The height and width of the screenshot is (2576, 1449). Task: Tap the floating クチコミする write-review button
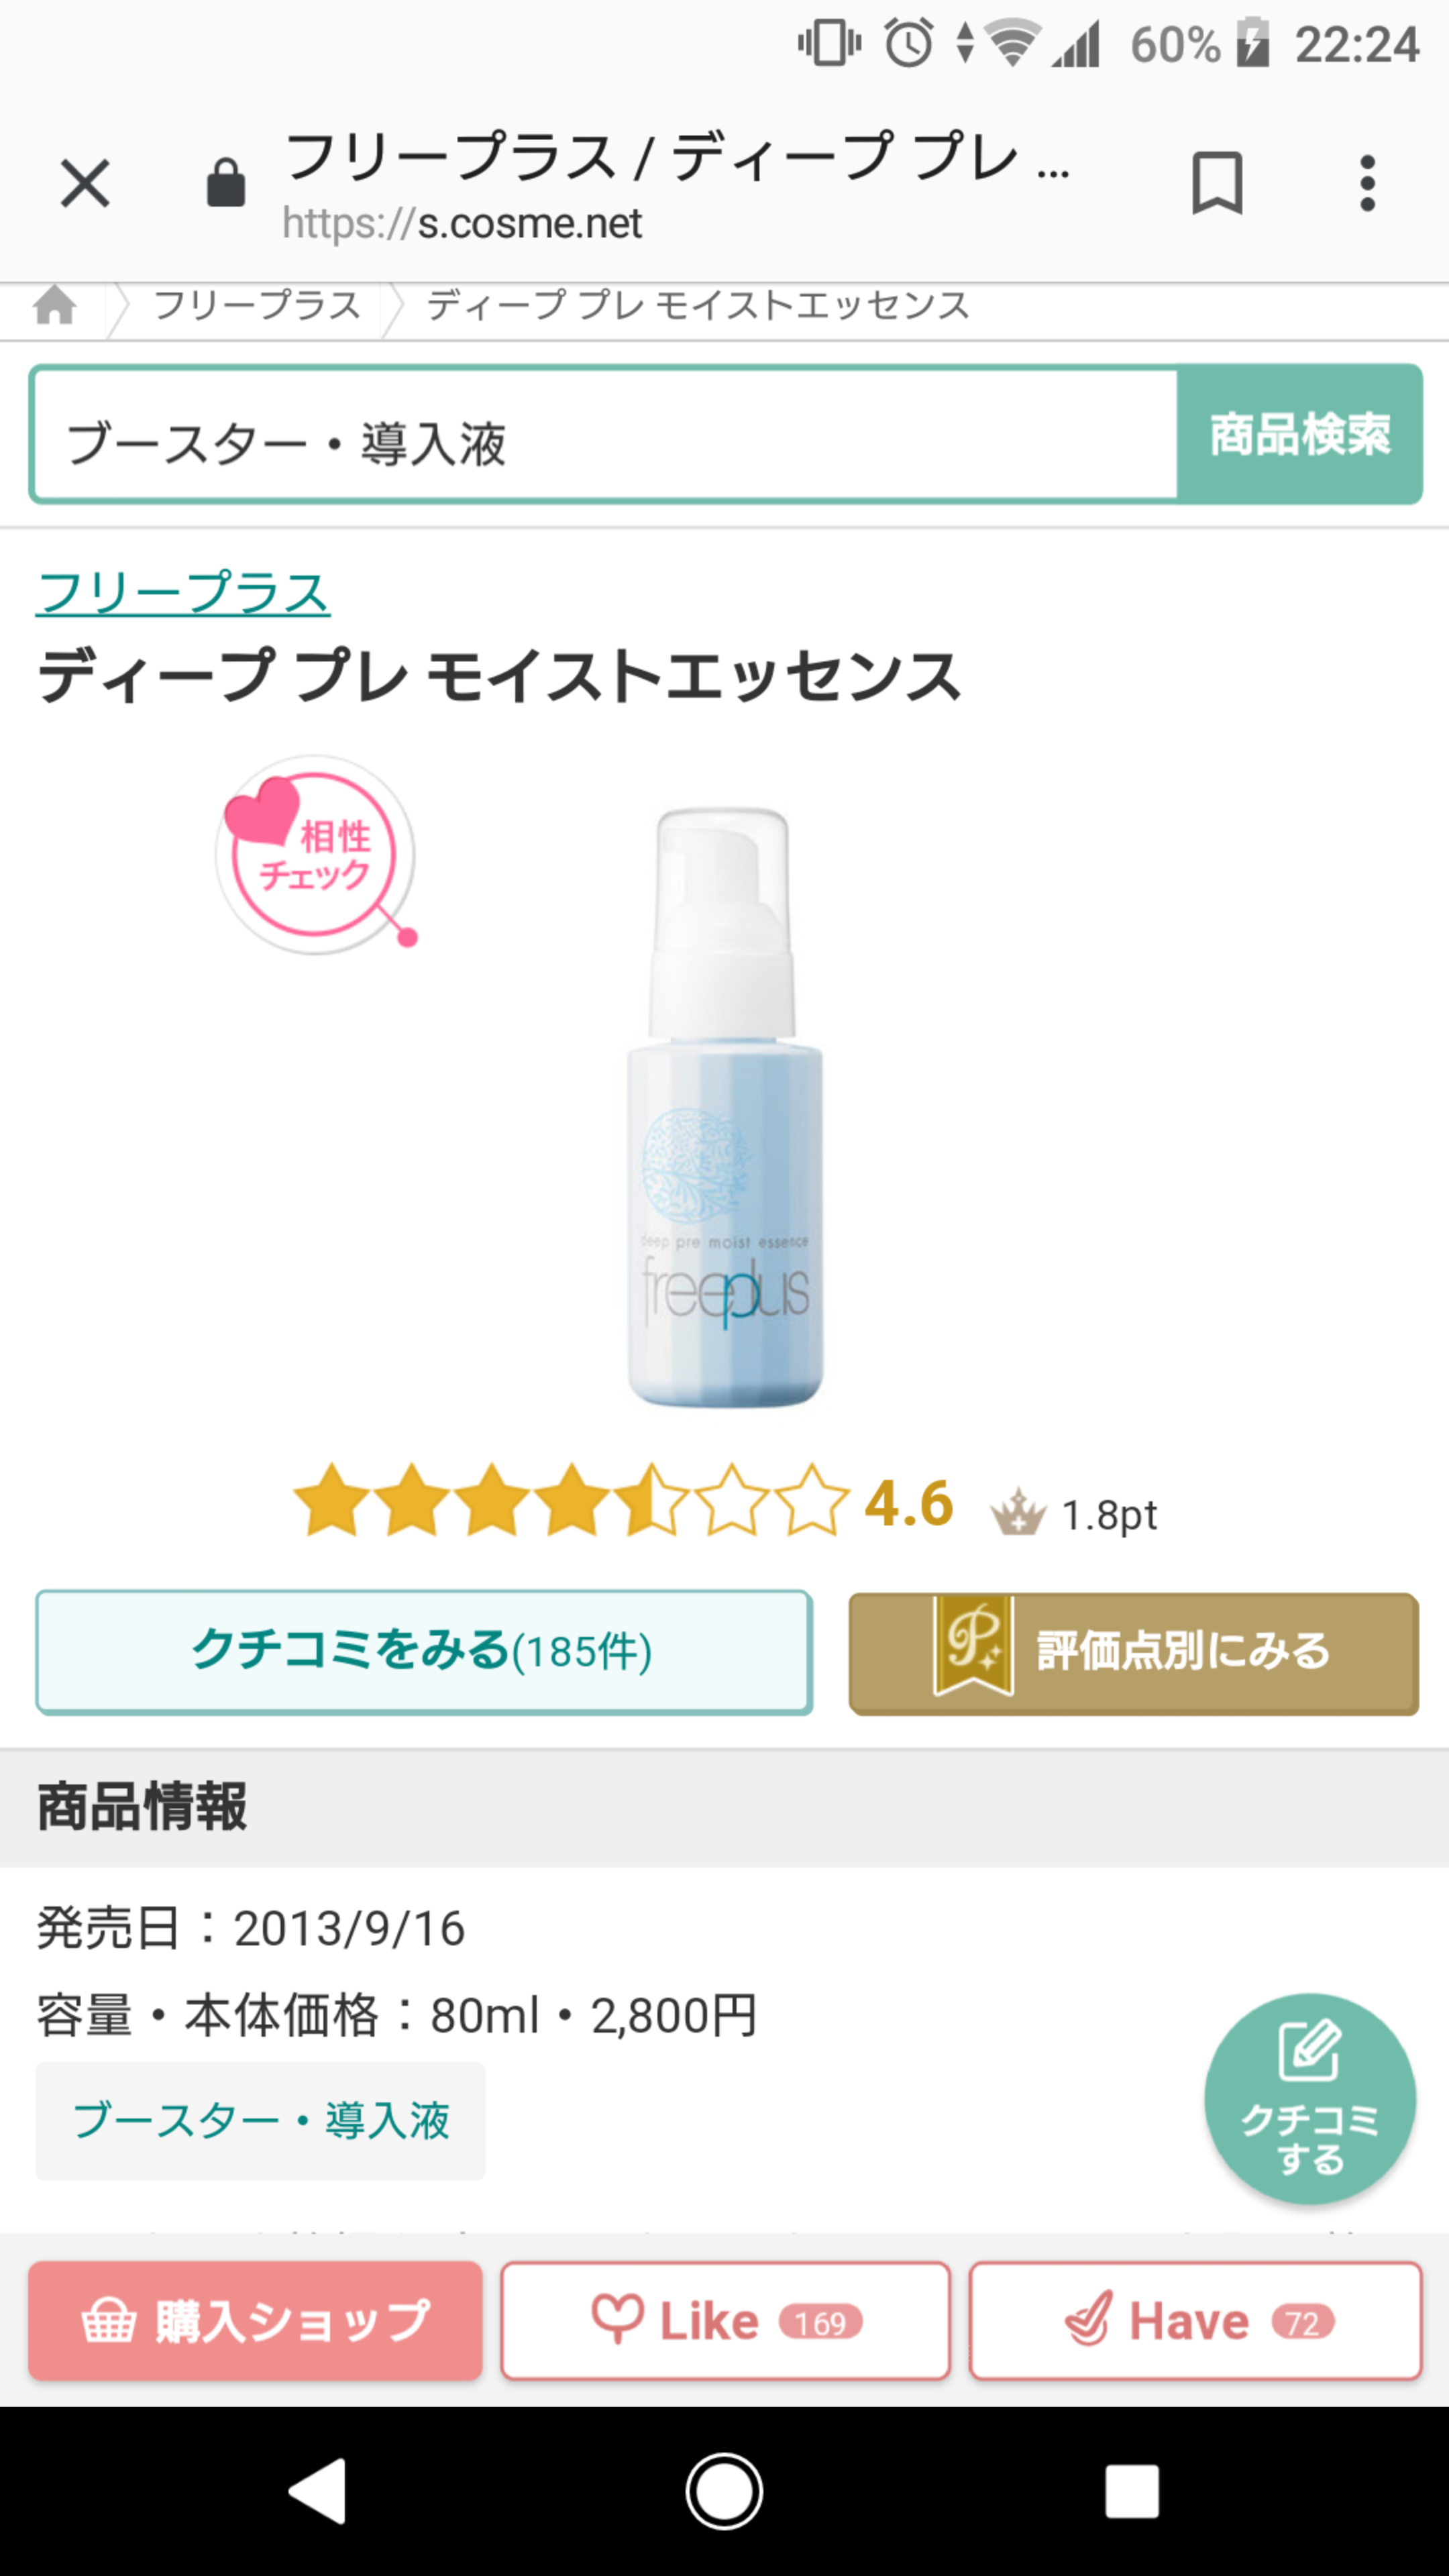(1309, 2098)
